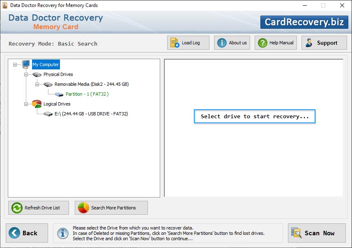Click the 'Memory Card' orange subtitle
Screen dimensions: 352x248
(56, 27)
